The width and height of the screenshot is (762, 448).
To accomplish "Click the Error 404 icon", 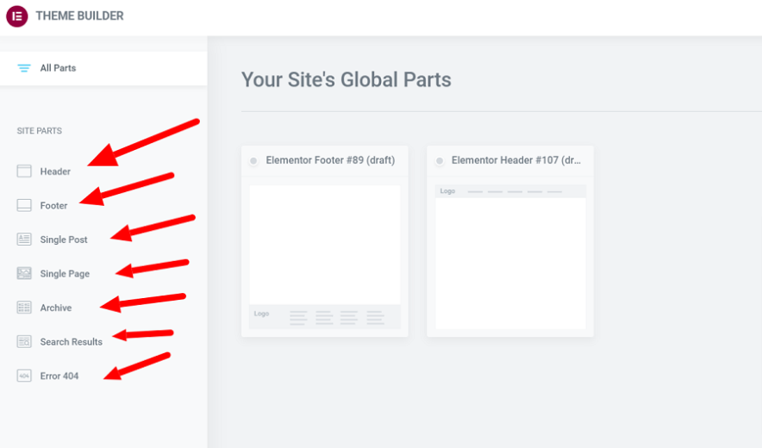I will click(24, 376).
